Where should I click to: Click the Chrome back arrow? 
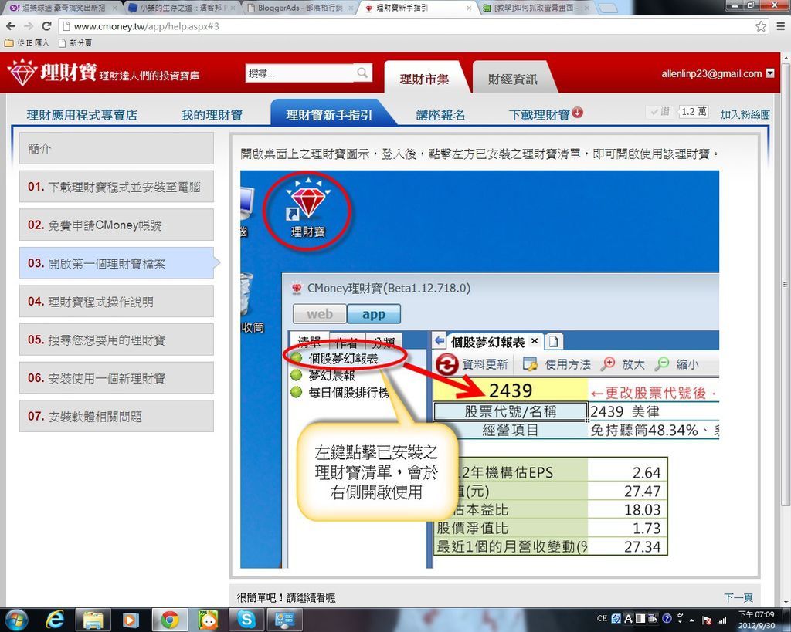[x=11, y=26]
